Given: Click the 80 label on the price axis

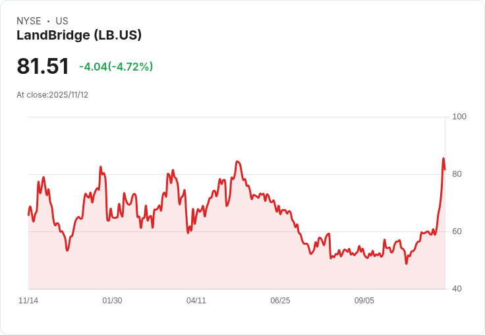Looking at the screenshot, I should (x=457, y=174).
